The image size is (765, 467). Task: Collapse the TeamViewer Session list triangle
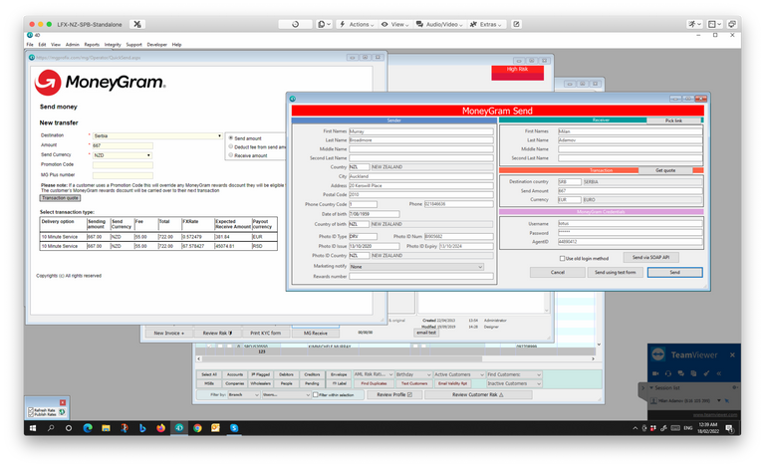coord(651,387)
